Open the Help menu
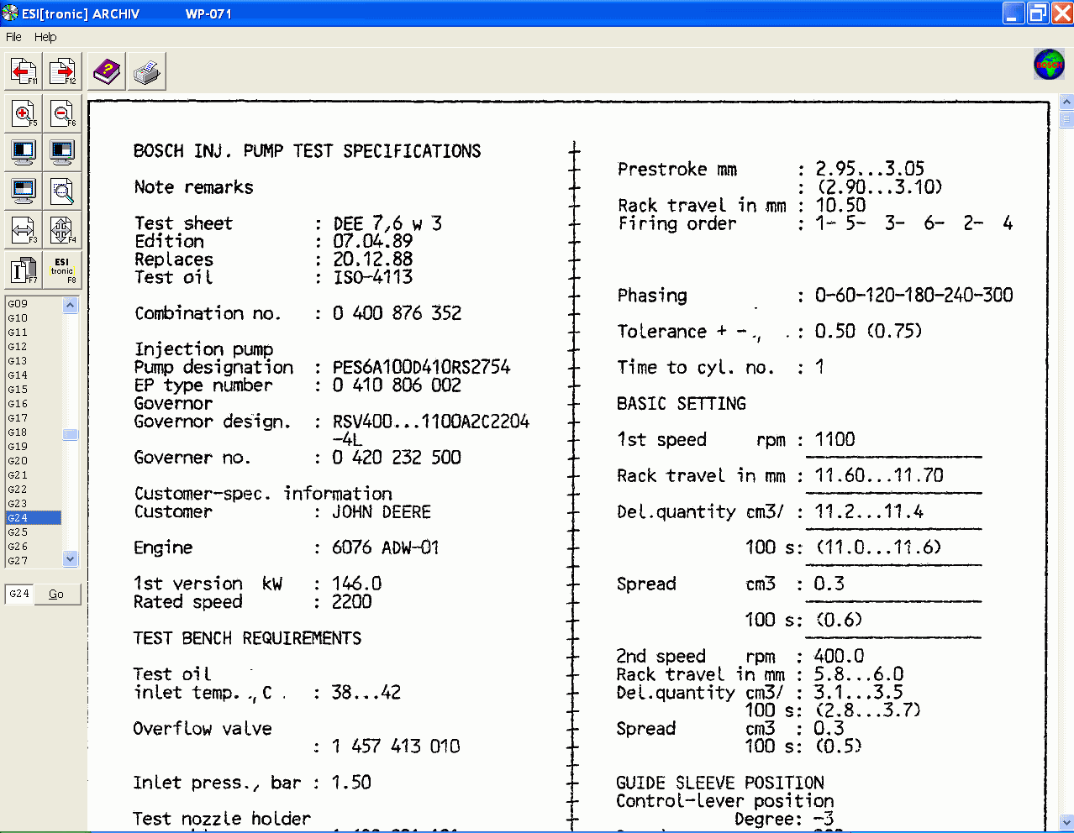Screen dimensions: 1074x833 pyautogui.click(x=45, y=37)
